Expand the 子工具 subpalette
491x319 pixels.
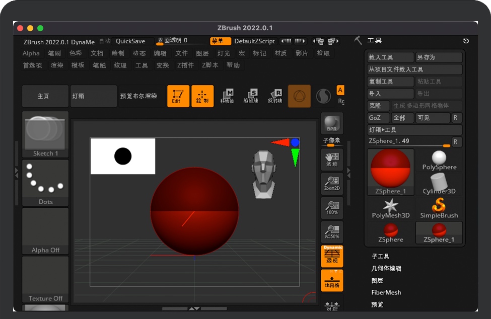[380, 256]
